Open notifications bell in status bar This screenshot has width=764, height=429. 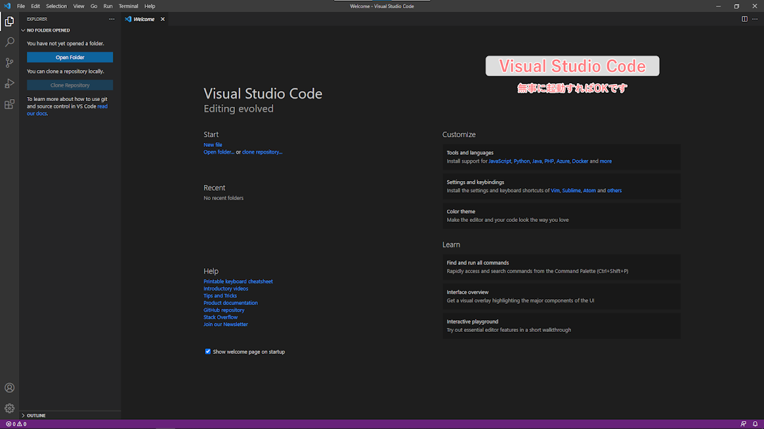pos(755,424)
